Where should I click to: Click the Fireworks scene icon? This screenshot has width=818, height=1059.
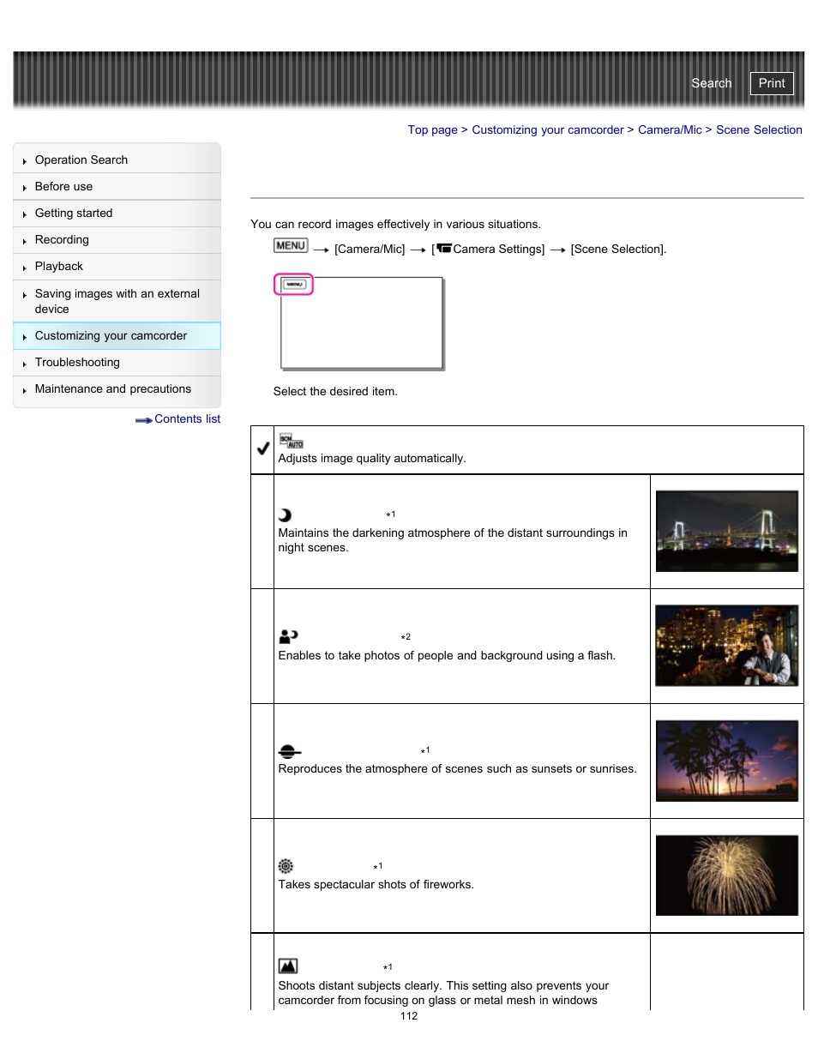click(286, 866)
